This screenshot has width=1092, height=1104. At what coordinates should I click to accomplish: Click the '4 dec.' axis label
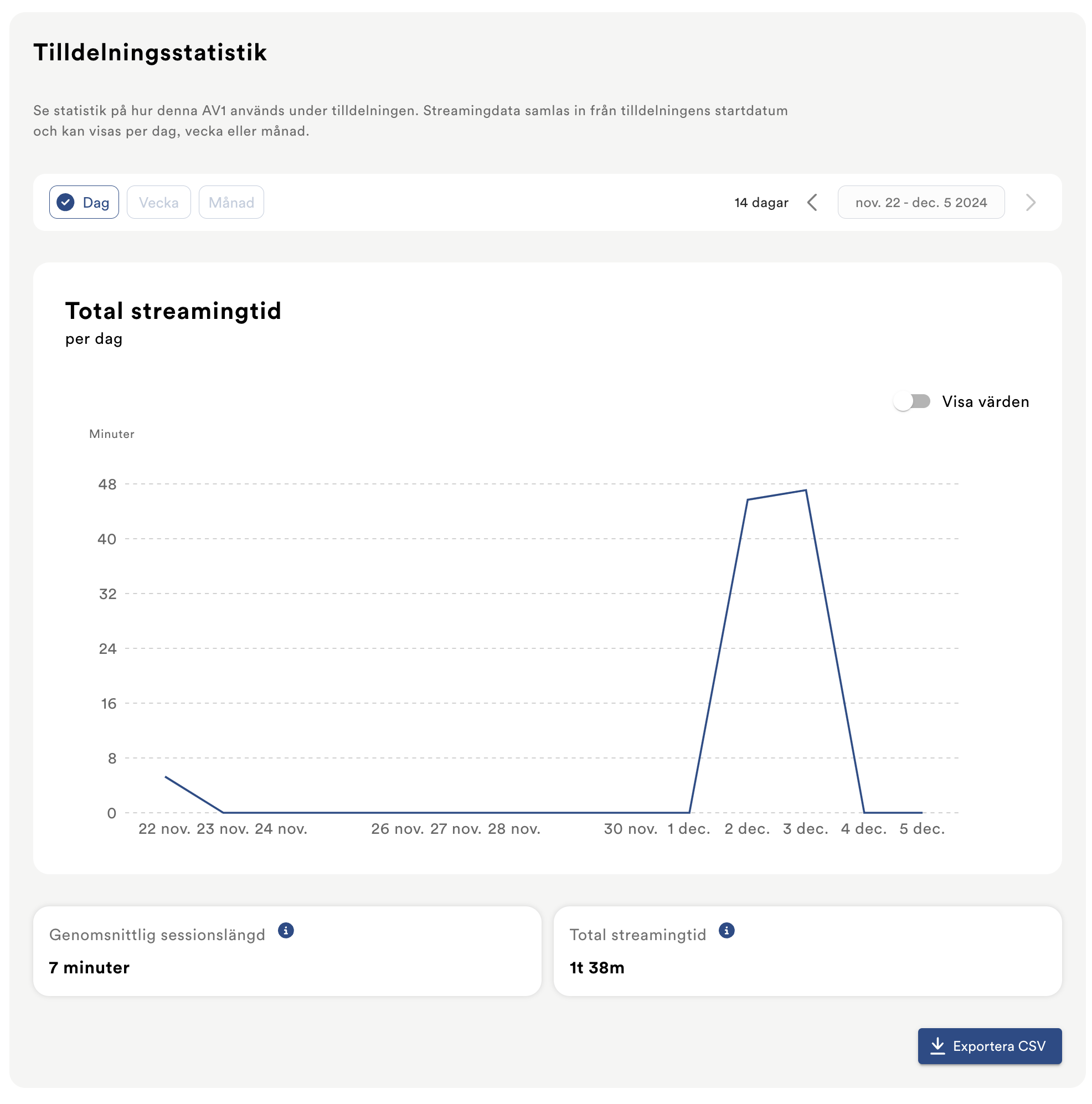click(x=864, y=829)
